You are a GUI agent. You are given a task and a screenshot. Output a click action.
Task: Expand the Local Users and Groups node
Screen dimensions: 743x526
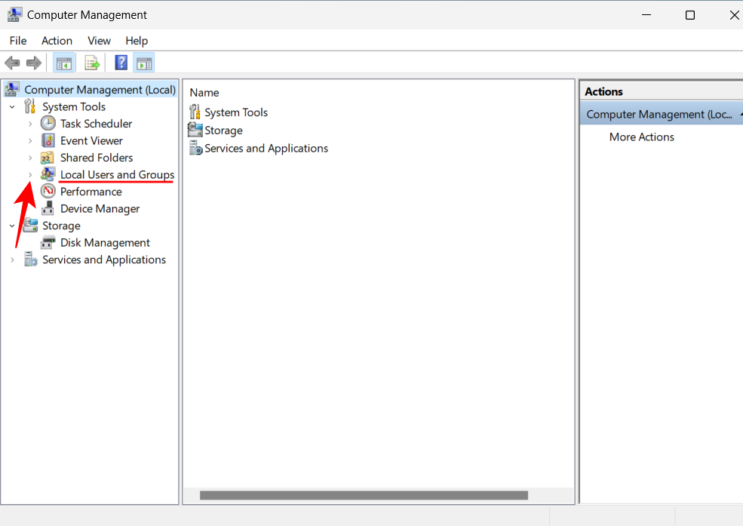coord(30,174)
